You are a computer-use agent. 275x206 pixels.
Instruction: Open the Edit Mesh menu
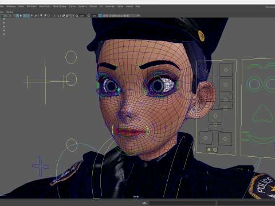pos(32,6)
